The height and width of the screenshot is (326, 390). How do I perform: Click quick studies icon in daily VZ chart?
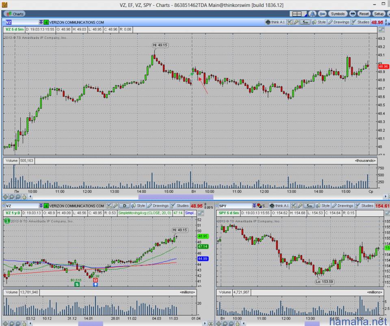(109, 206)
